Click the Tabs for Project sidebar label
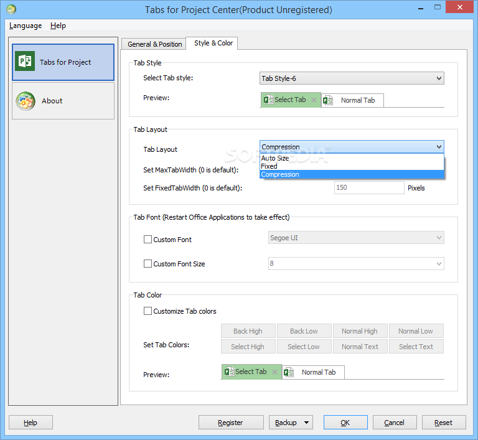The width and height of the screenshot is (478, 440). tap(65, 62)
